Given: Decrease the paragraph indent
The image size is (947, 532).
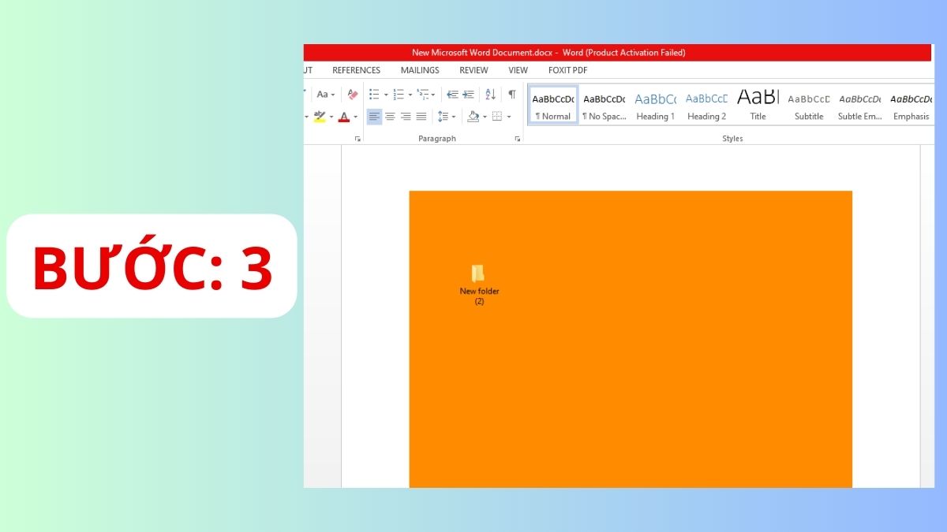Looking at the screenshot, I should [x=452, y=94].
